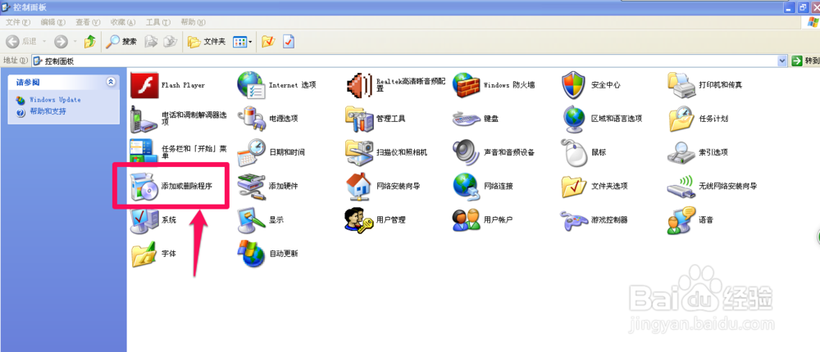The image size is (820, 352).
Task: Open the 工具 menu
Action: [158, 22]
